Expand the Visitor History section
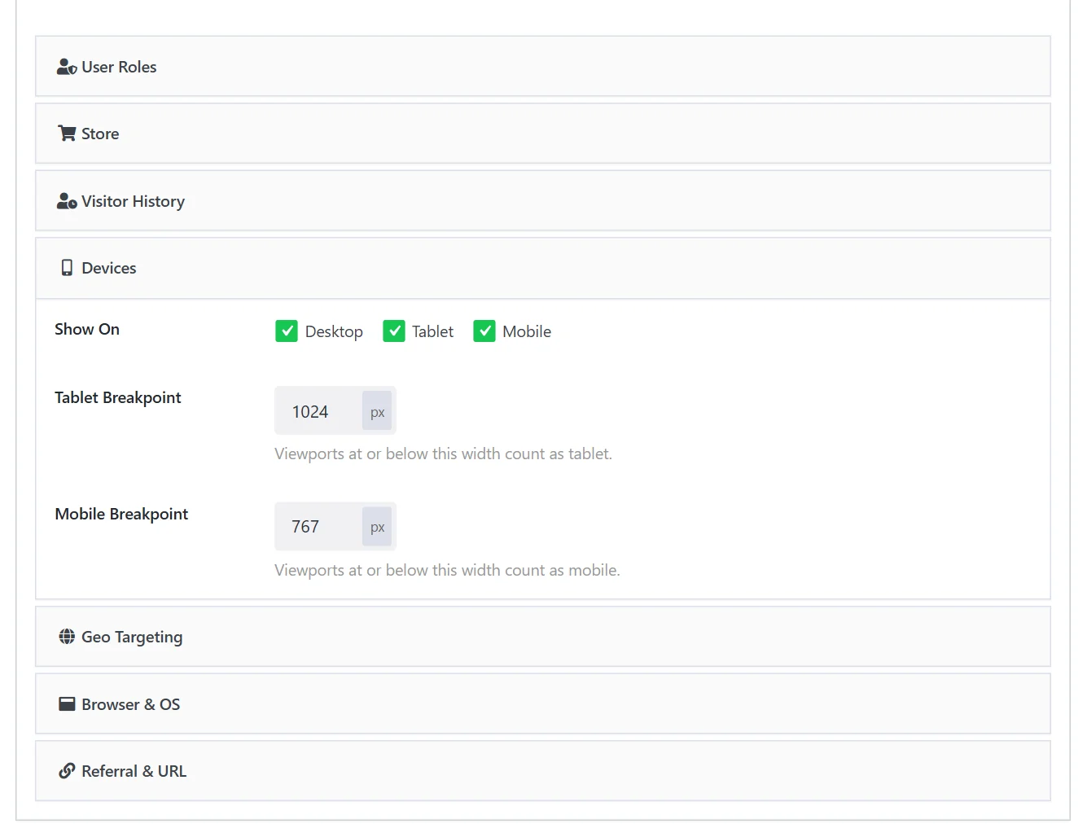Image resolution: width=1087 pixels, height=837 pixels. 543,200
